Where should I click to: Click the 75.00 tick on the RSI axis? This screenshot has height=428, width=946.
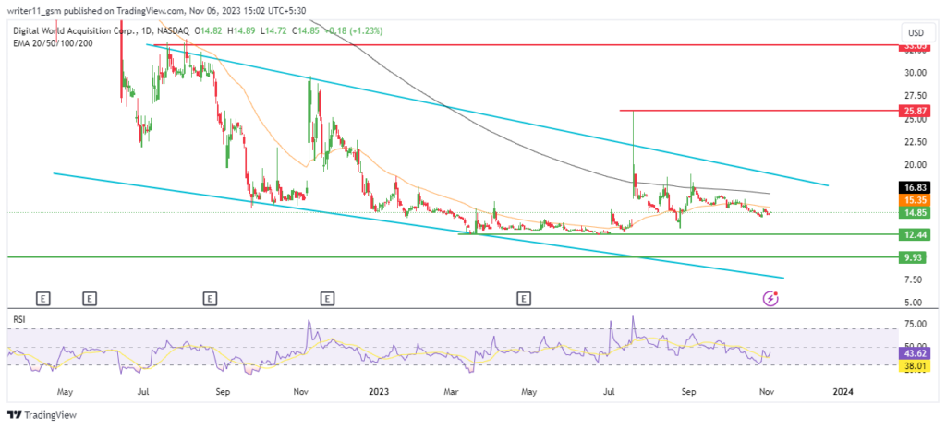click(x=914, y=325)
